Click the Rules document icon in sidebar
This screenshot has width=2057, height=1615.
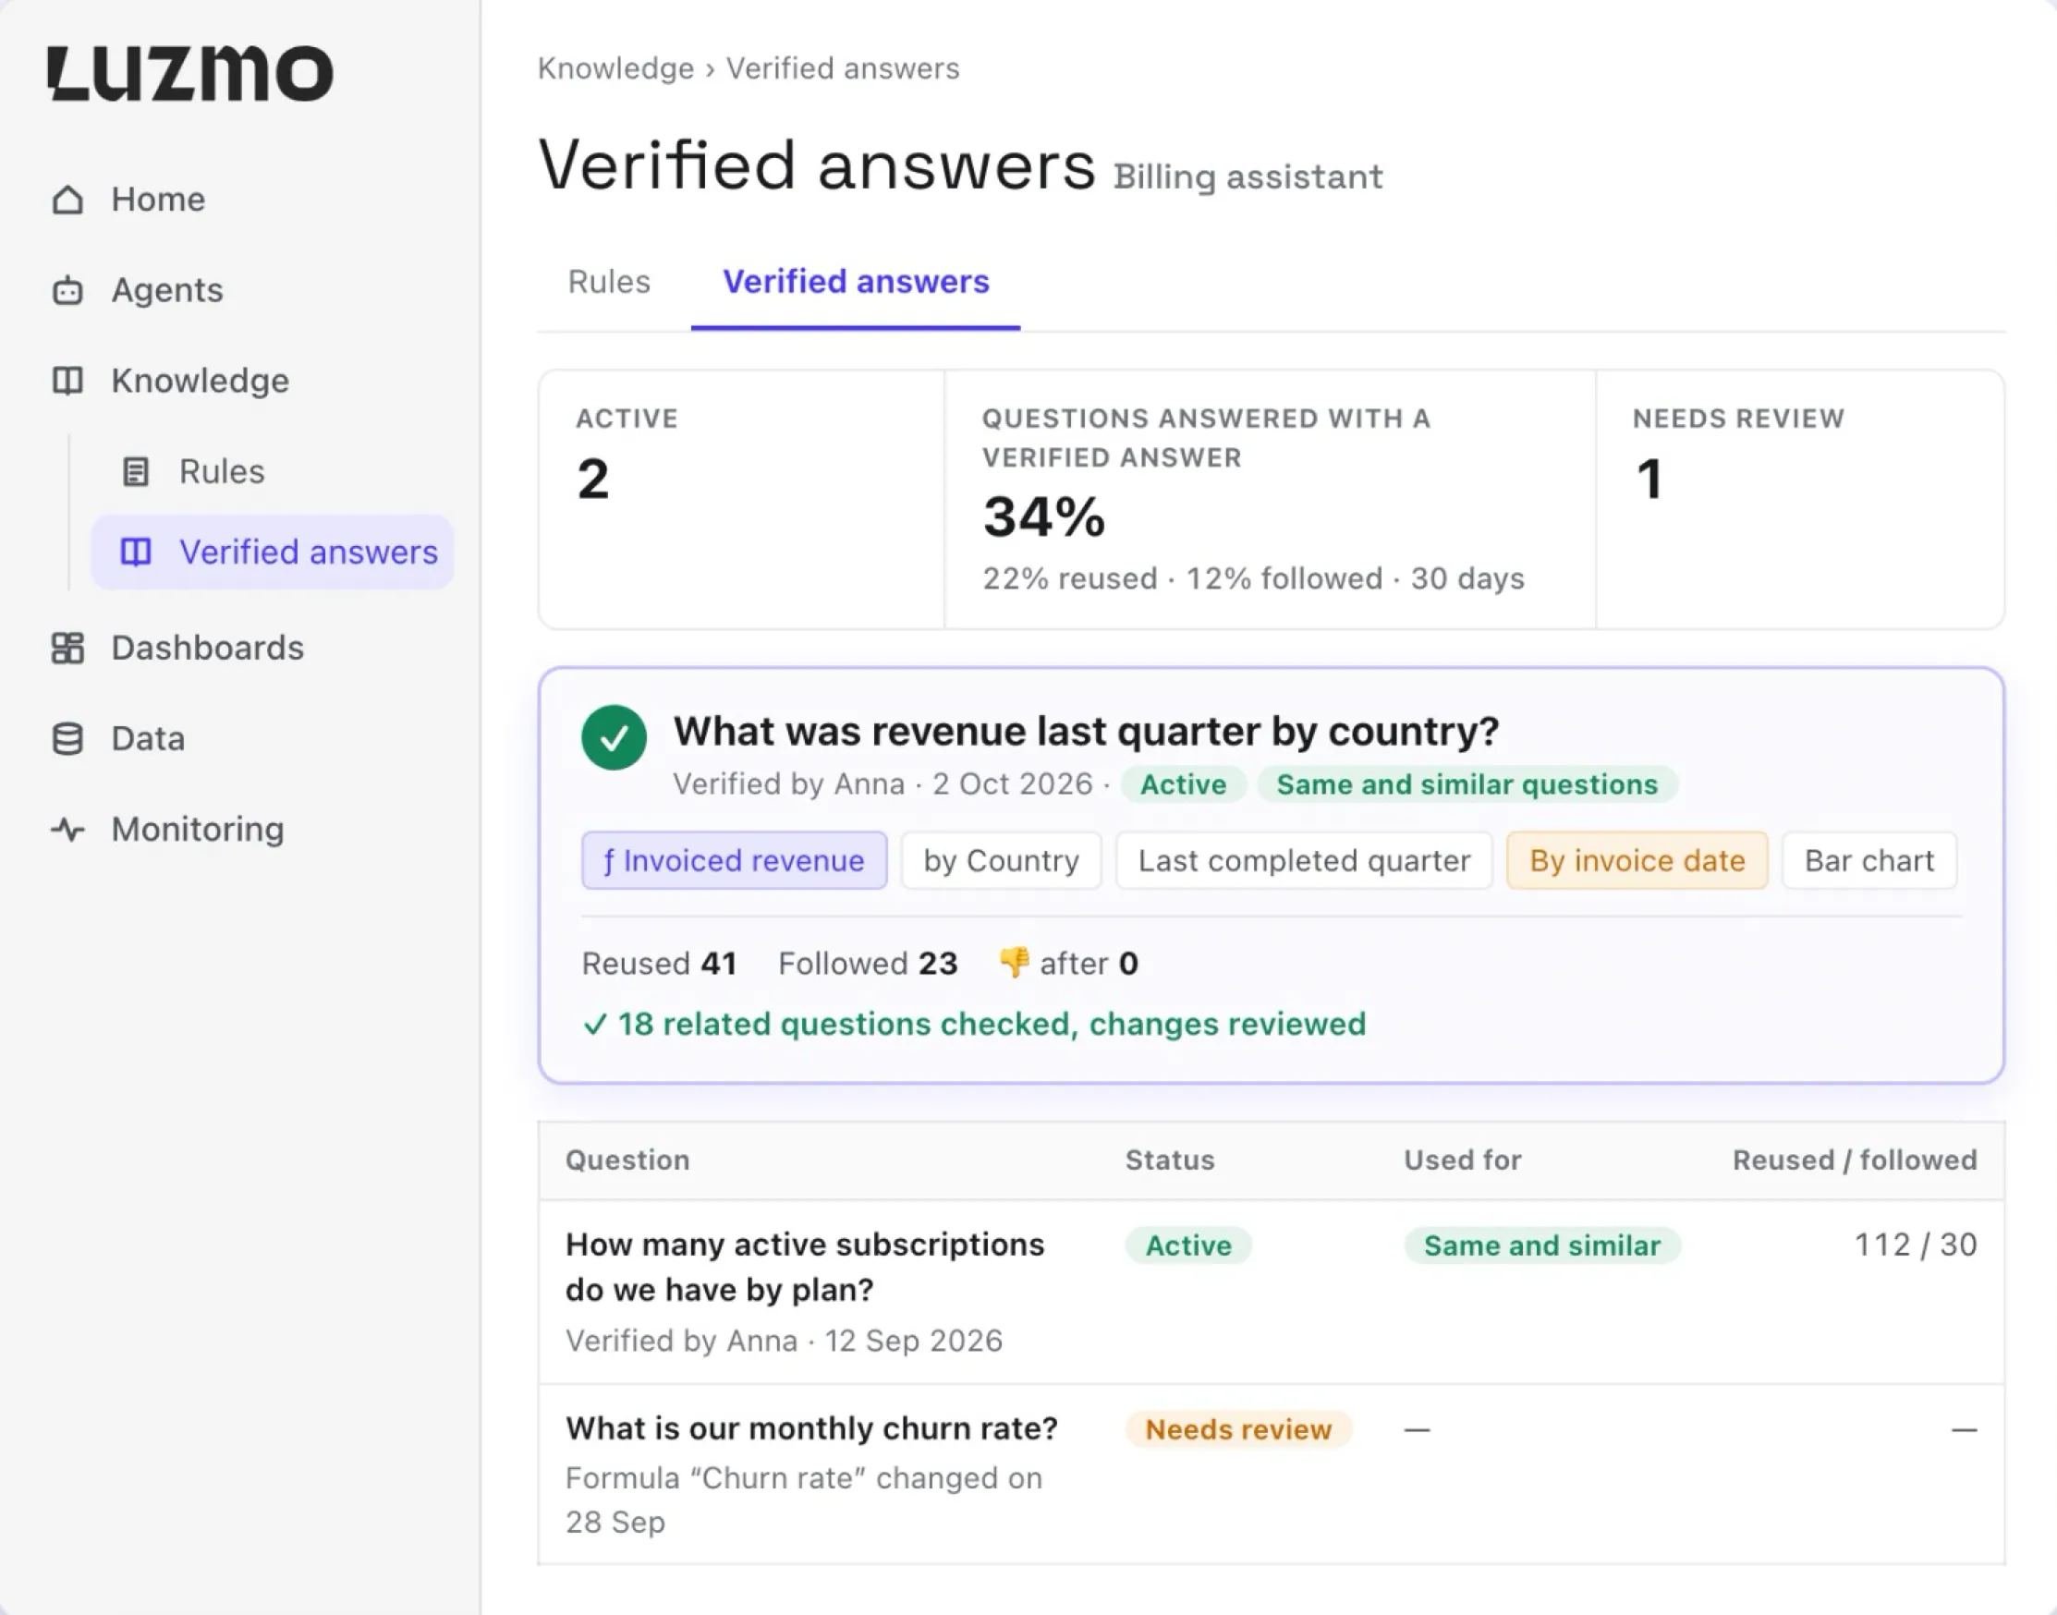(x=136, y=471)
